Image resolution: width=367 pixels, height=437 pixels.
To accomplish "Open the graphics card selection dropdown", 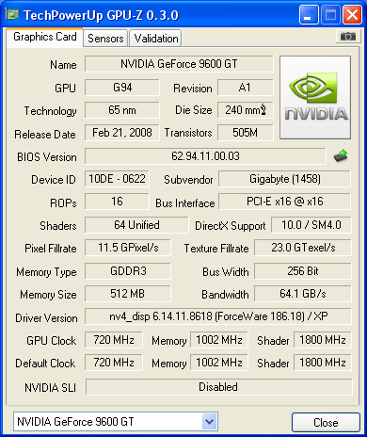I will coord(209,422).
